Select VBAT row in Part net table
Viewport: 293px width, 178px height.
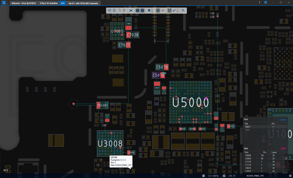click(x=265, y=127)
